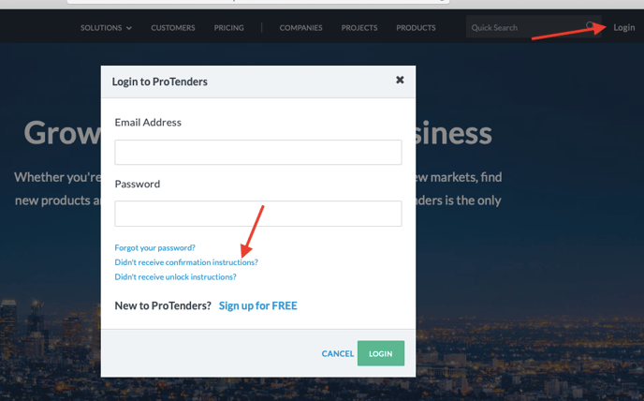Go to the Pricing page
The height and width of the screenshot is (401, 644).
click(228, 28)
